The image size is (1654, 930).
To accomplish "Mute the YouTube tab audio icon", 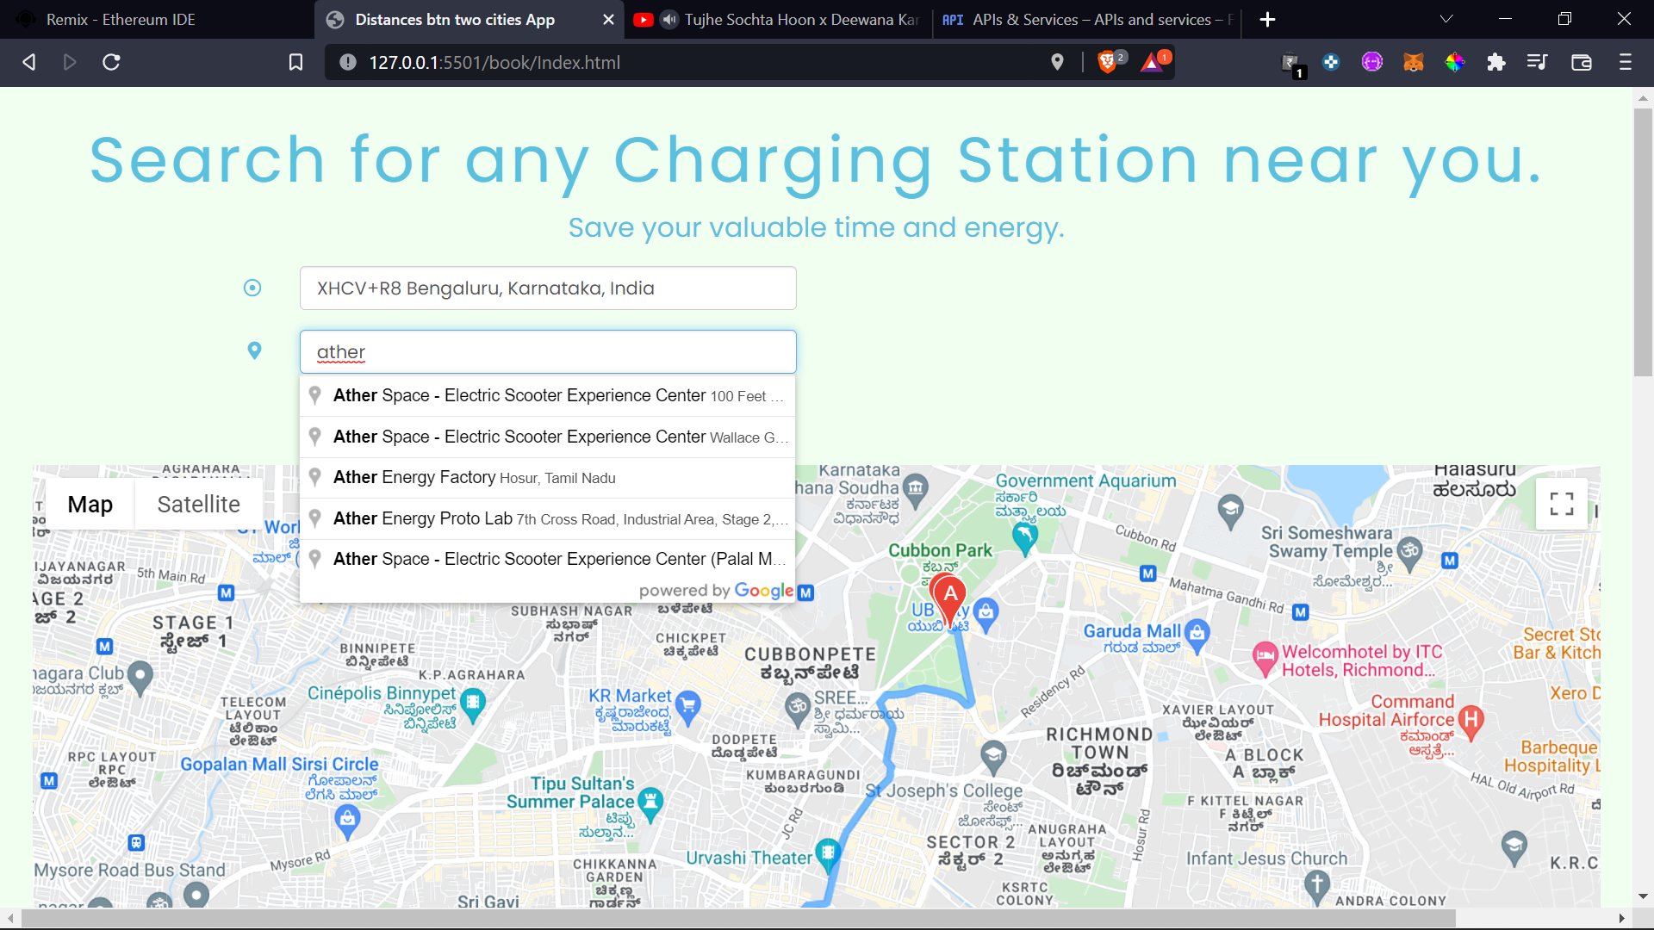I will 669,19.
